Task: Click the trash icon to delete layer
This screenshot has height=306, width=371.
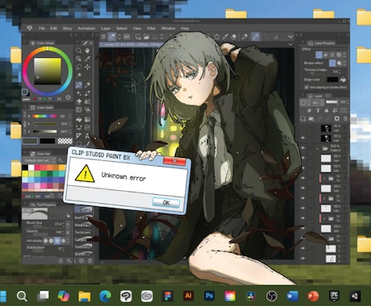Action: 345,118
